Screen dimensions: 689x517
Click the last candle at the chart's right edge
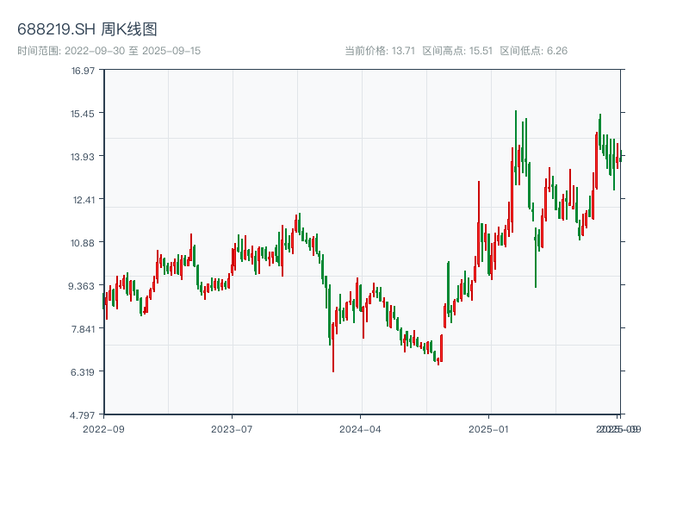[620, 156]
